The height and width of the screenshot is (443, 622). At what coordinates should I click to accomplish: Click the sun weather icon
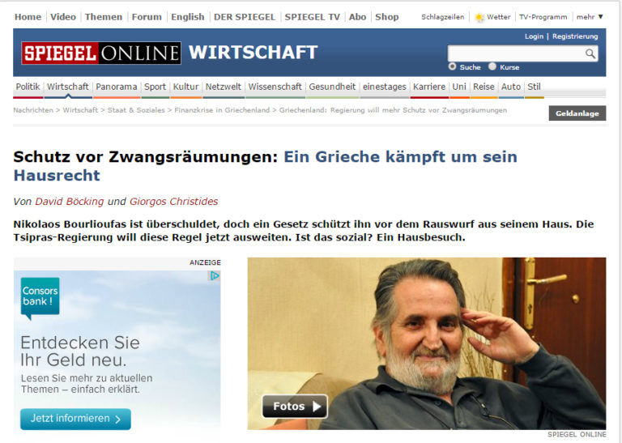[x=479, y=17]
